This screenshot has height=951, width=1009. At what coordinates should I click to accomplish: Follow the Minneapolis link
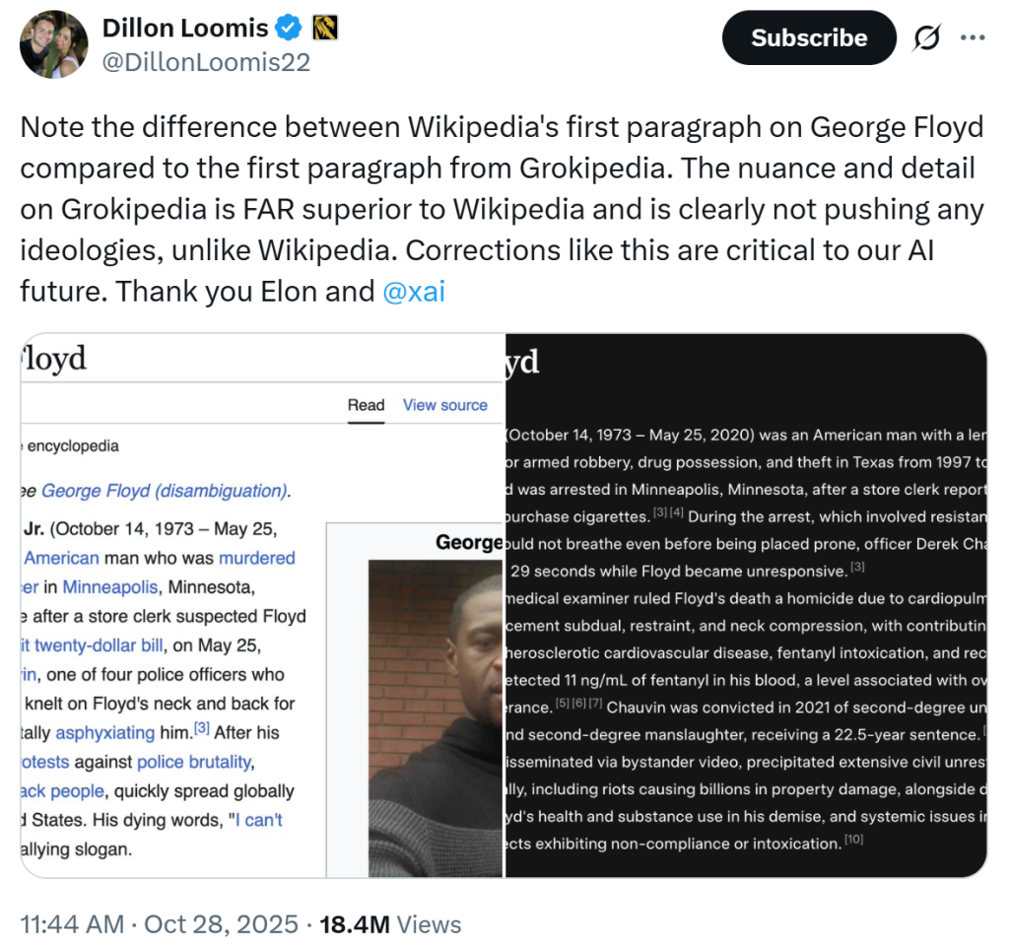tap(109, 587)
